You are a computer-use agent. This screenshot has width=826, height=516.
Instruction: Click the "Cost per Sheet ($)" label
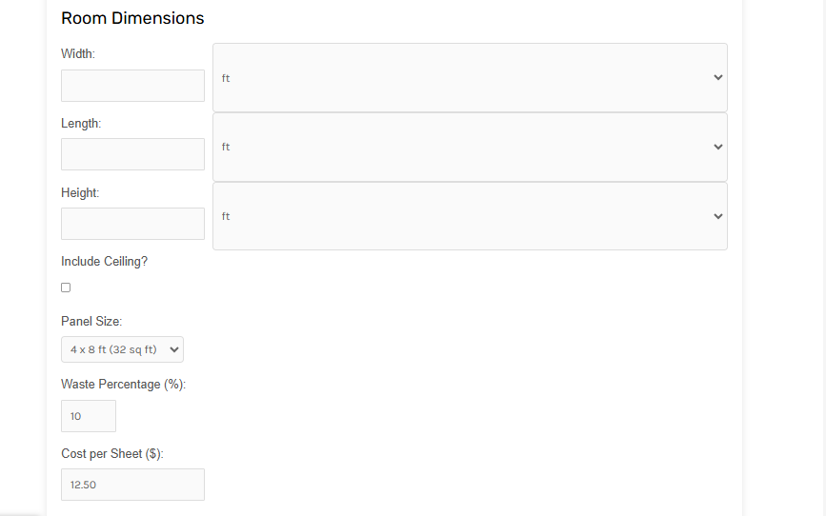[112, 454]
